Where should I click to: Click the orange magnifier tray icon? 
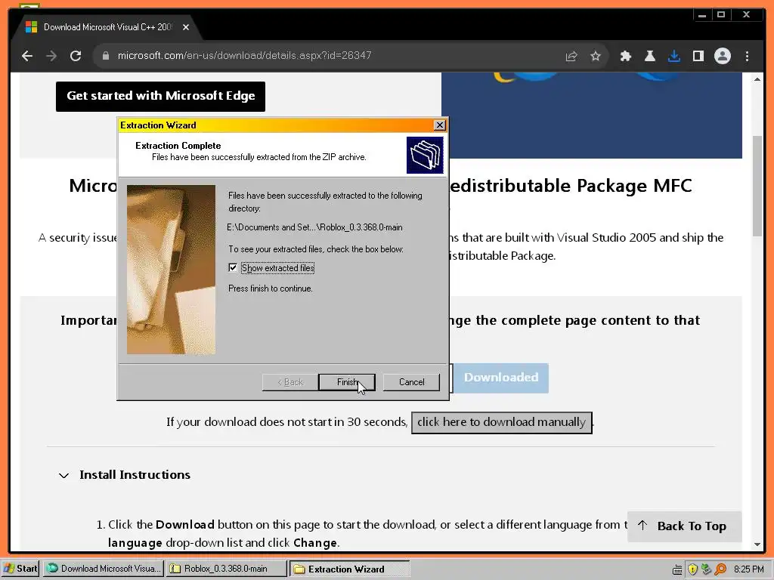point(720,569)
